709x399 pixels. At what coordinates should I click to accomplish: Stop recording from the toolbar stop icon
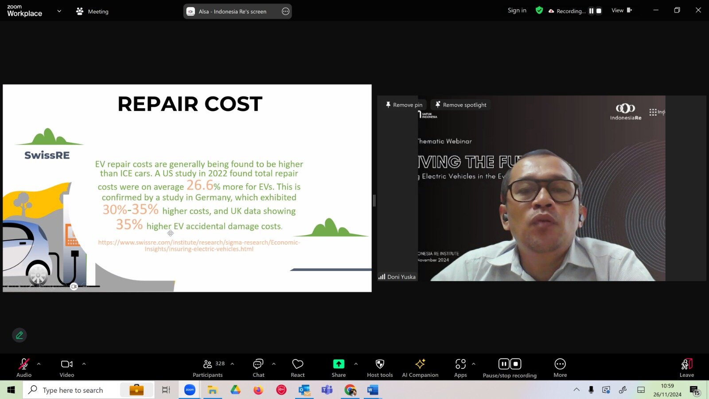point(516,364)
